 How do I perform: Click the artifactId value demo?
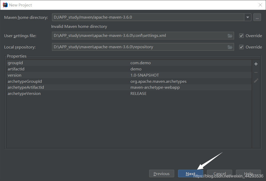(x=136, y=69)
